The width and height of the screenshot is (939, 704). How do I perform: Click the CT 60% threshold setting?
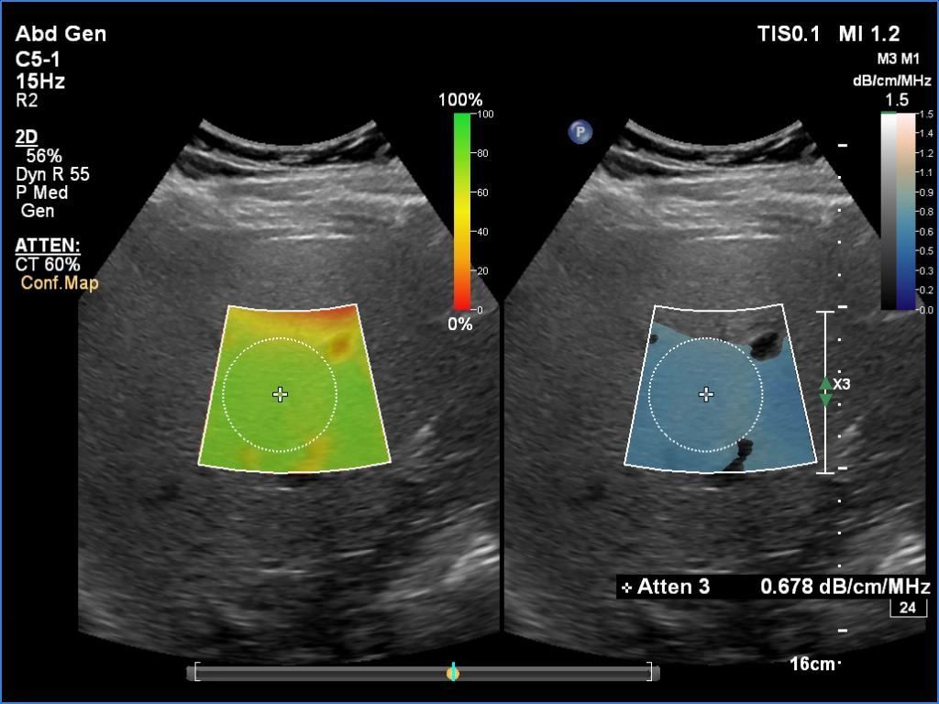coord(48,265)
